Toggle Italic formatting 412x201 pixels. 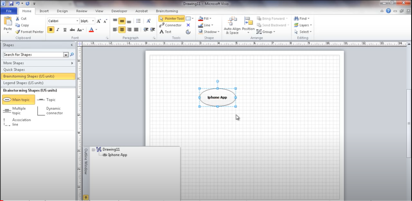click(x=58, y=30)
